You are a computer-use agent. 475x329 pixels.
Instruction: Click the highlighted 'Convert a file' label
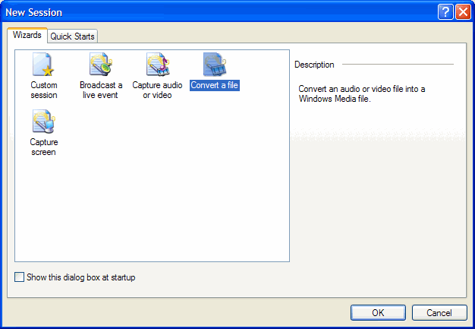tap(215, 86)
